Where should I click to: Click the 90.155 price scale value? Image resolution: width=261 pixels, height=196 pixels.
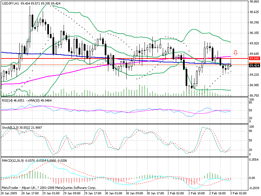[x=254, y=33]
